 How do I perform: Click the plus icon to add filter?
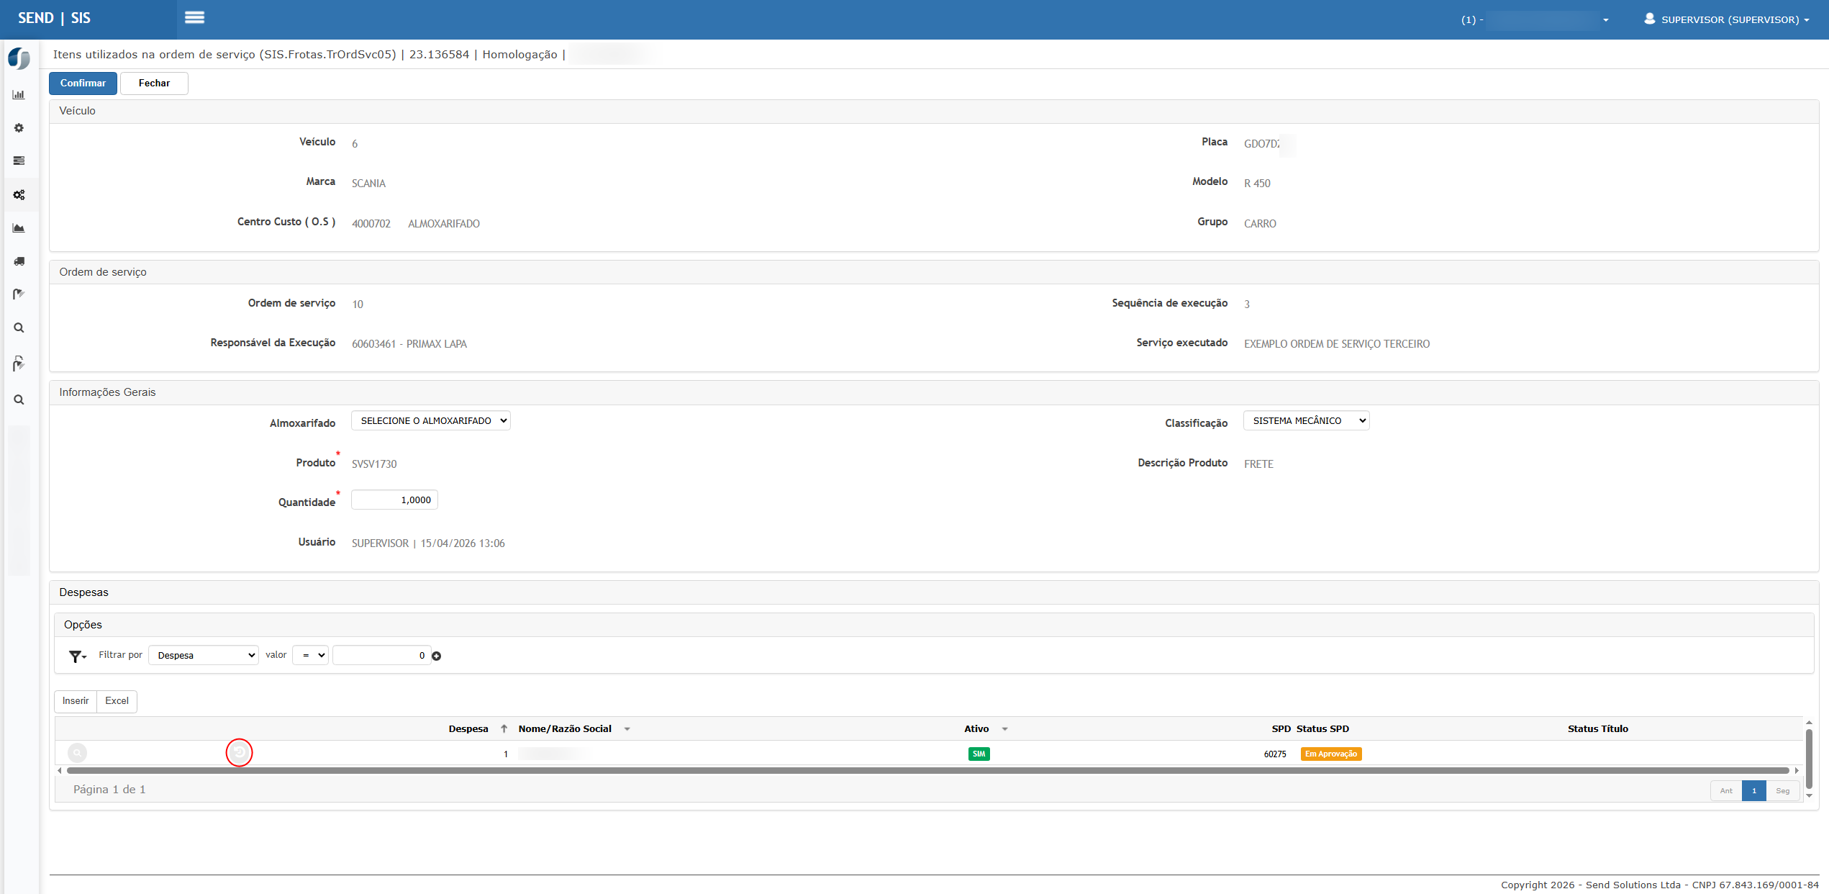coord(436,656)
